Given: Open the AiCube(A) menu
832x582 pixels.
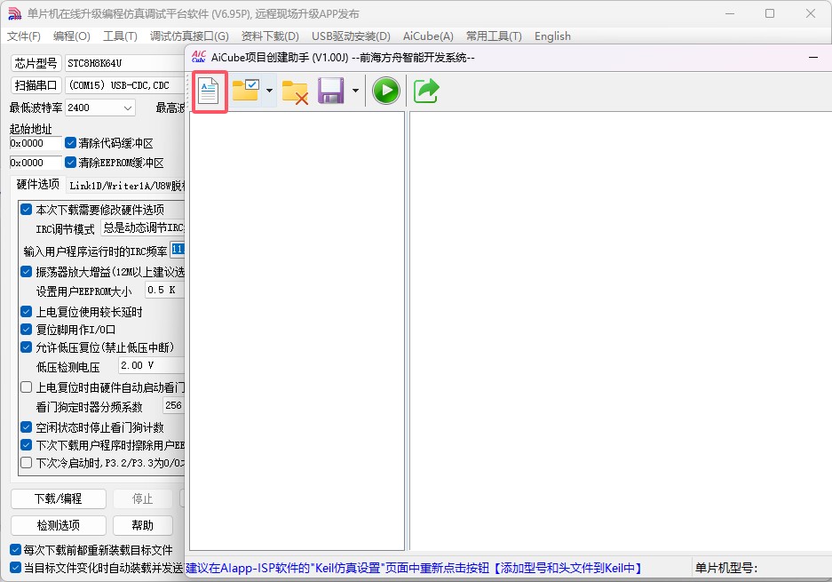Looking at the screenshot, I should pos(428,36).
